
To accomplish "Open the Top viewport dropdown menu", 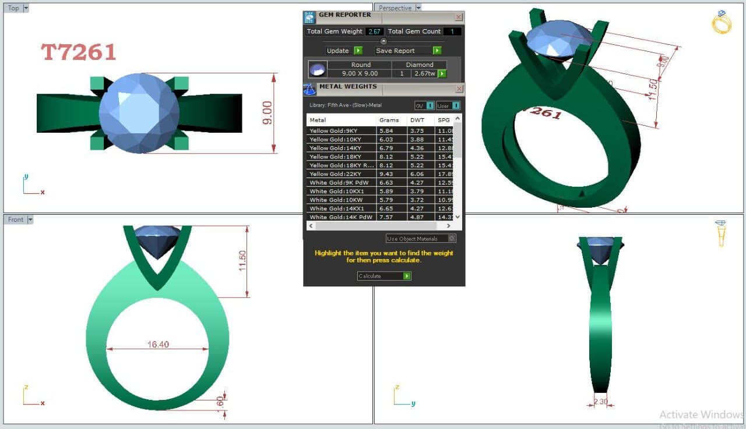I will coord(26,8).
